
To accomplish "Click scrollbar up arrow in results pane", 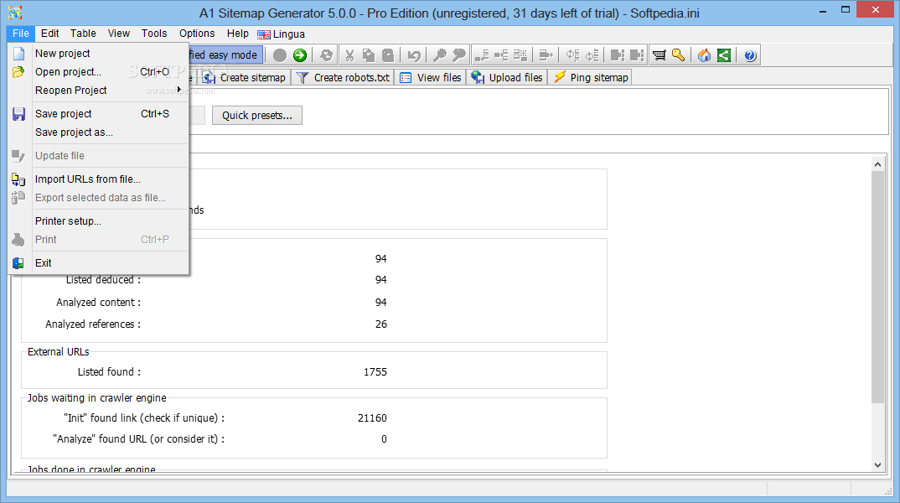I will tap(877, 164).
